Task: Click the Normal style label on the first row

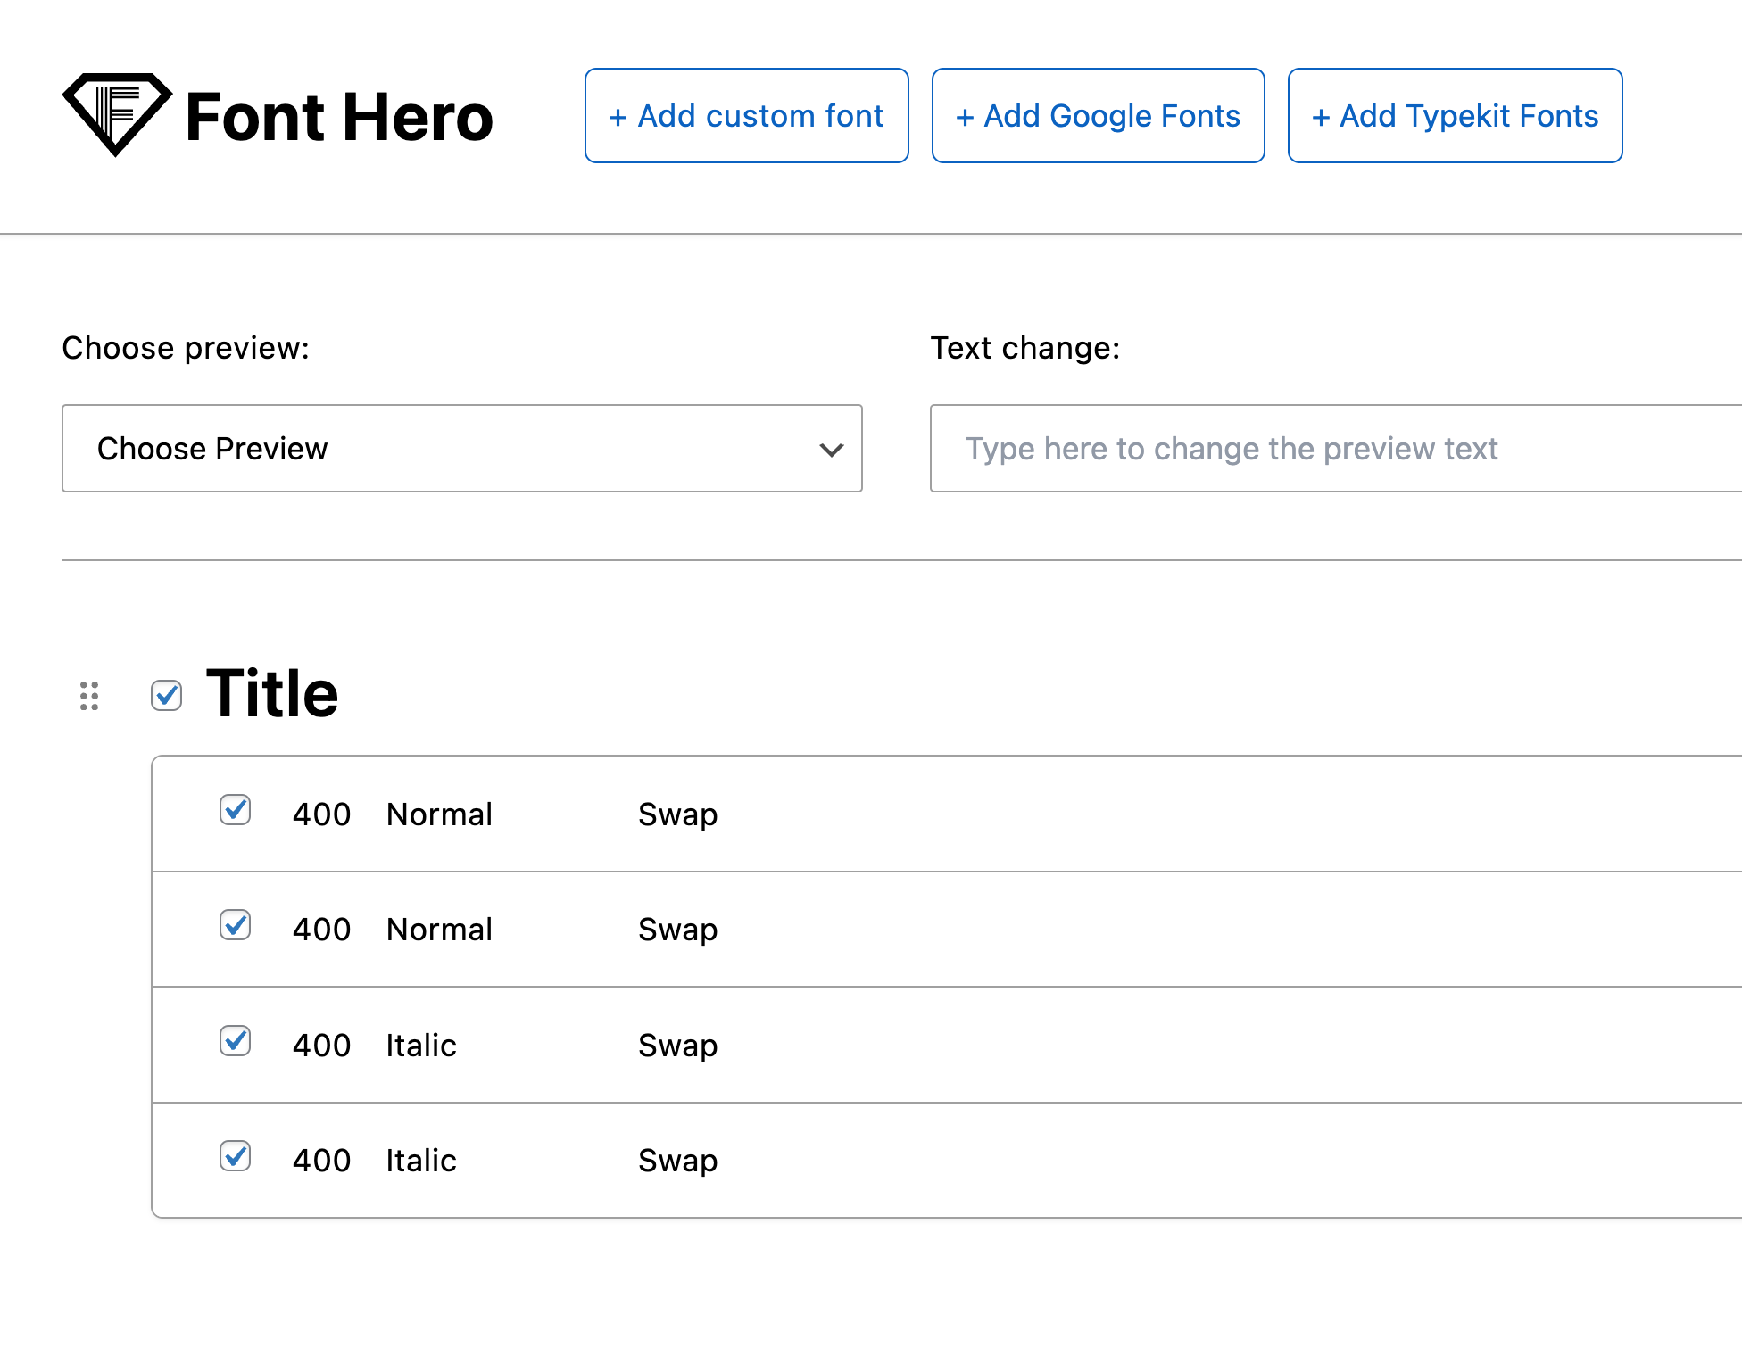Action: coord(439,813)
